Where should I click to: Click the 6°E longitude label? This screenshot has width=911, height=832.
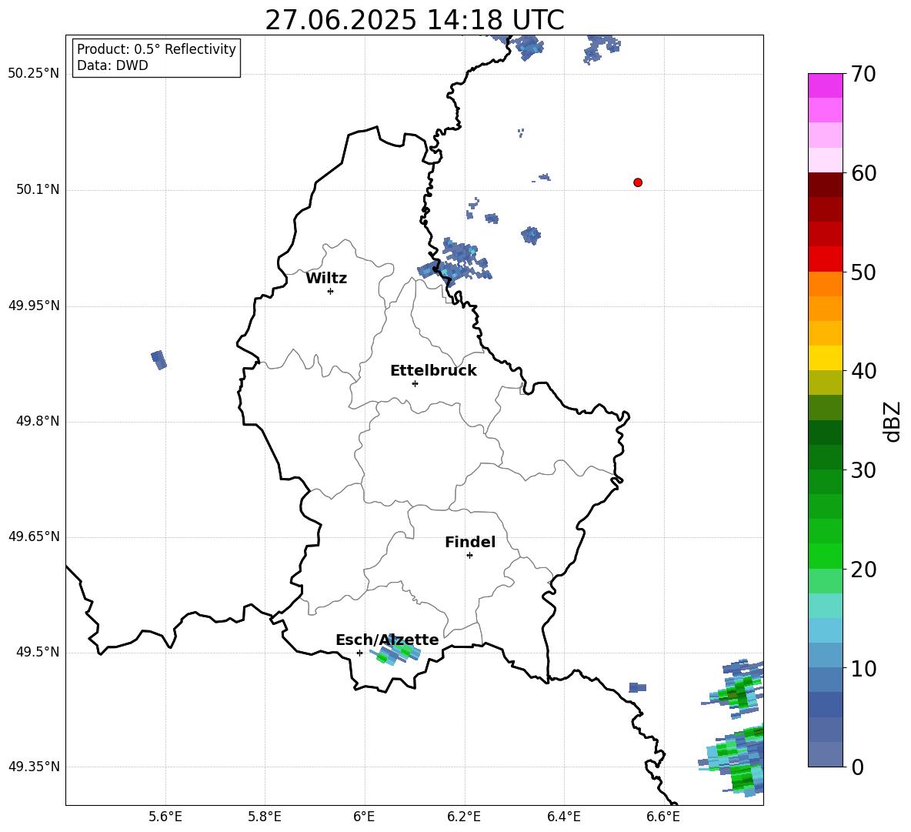[x=364, y=817]
